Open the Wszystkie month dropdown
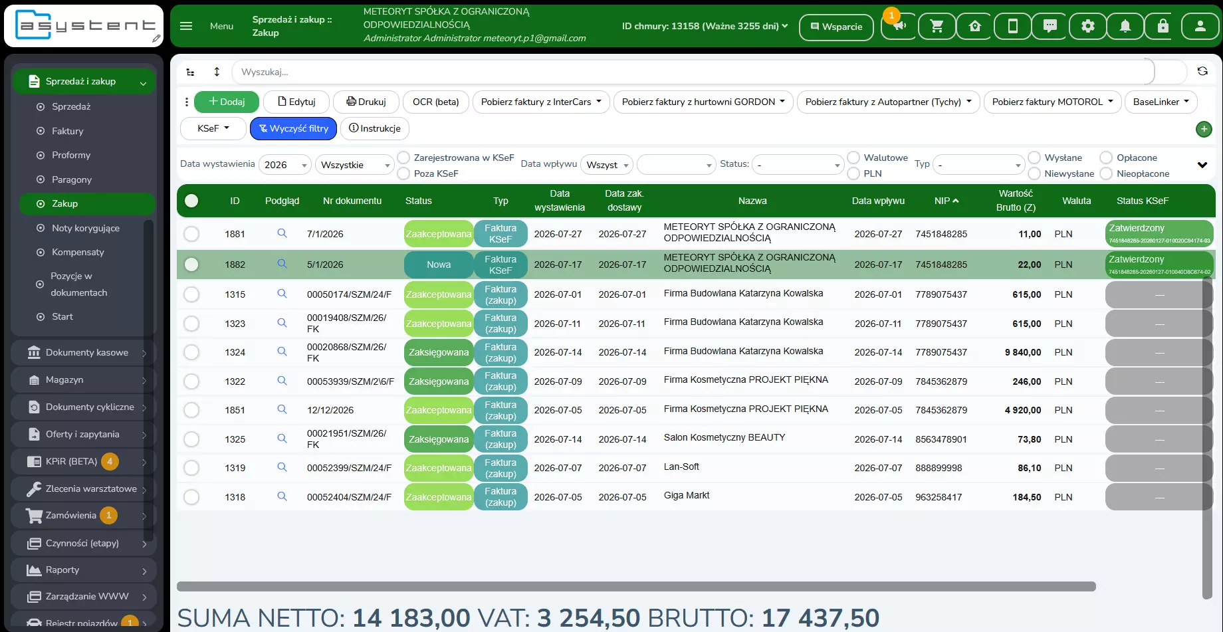 click(x=355, y=165)
